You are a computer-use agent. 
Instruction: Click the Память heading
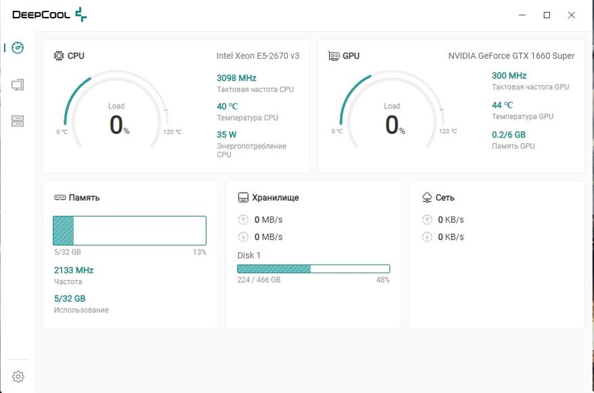pyautogui.click(x=84, y=198)
